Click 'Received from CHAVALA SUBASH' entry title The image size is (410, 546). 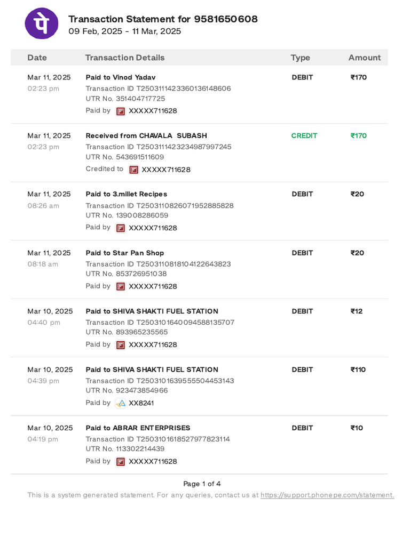point(146,135)
